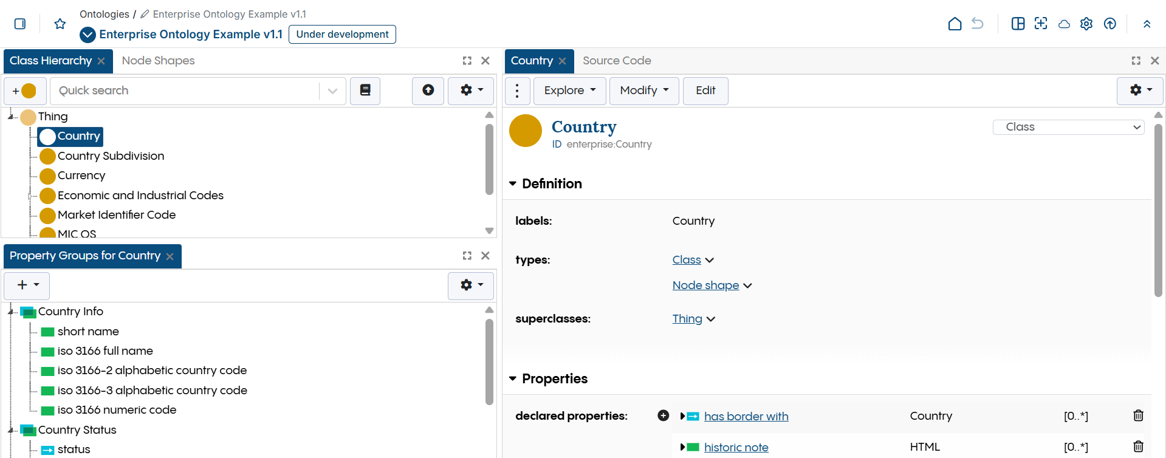Switch to the Node Shapes tab
The height and width of the screenshot is (458, 1166).
coord(158,61)
